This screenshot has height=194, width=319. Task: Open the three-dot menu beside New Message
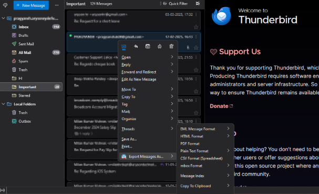click(x=57, y=5)
